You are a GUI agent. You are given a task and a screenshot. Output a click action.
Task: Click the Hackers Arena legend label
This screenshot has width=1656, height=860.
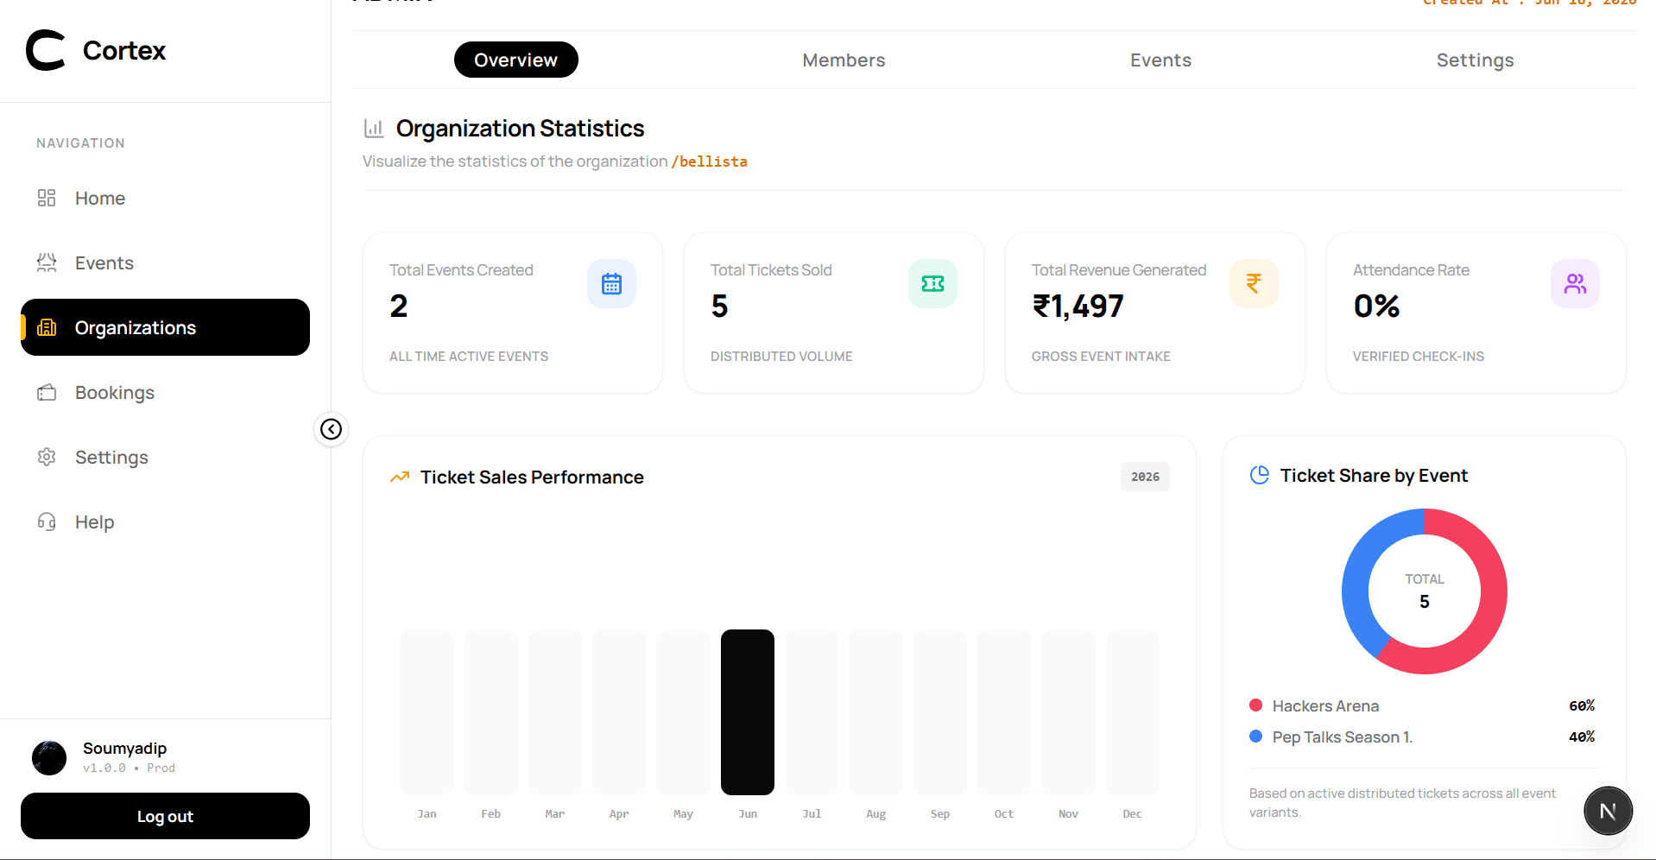(x=1325, y=705)
